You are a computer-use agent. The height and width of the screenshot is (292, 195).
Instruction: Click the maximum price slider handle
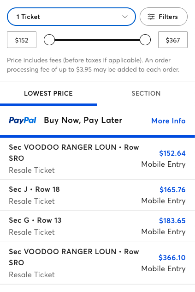pyautogui.click(x=145, y=40)
